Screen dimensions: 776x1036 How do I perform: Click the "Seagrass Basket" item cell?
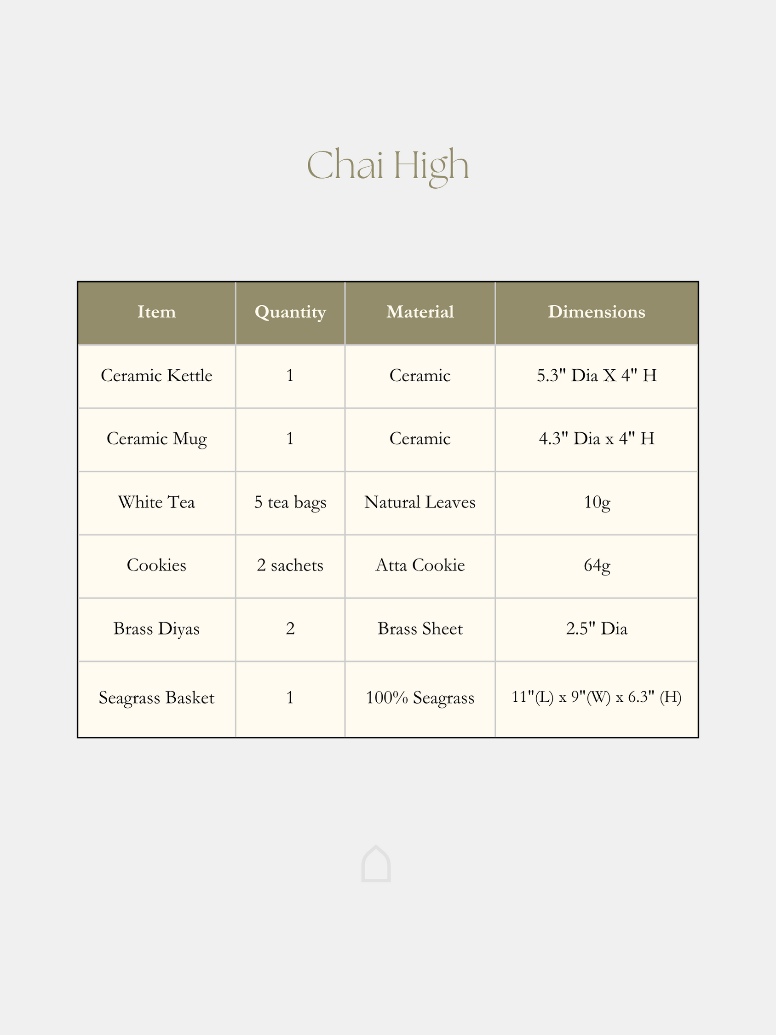point(157,698)
